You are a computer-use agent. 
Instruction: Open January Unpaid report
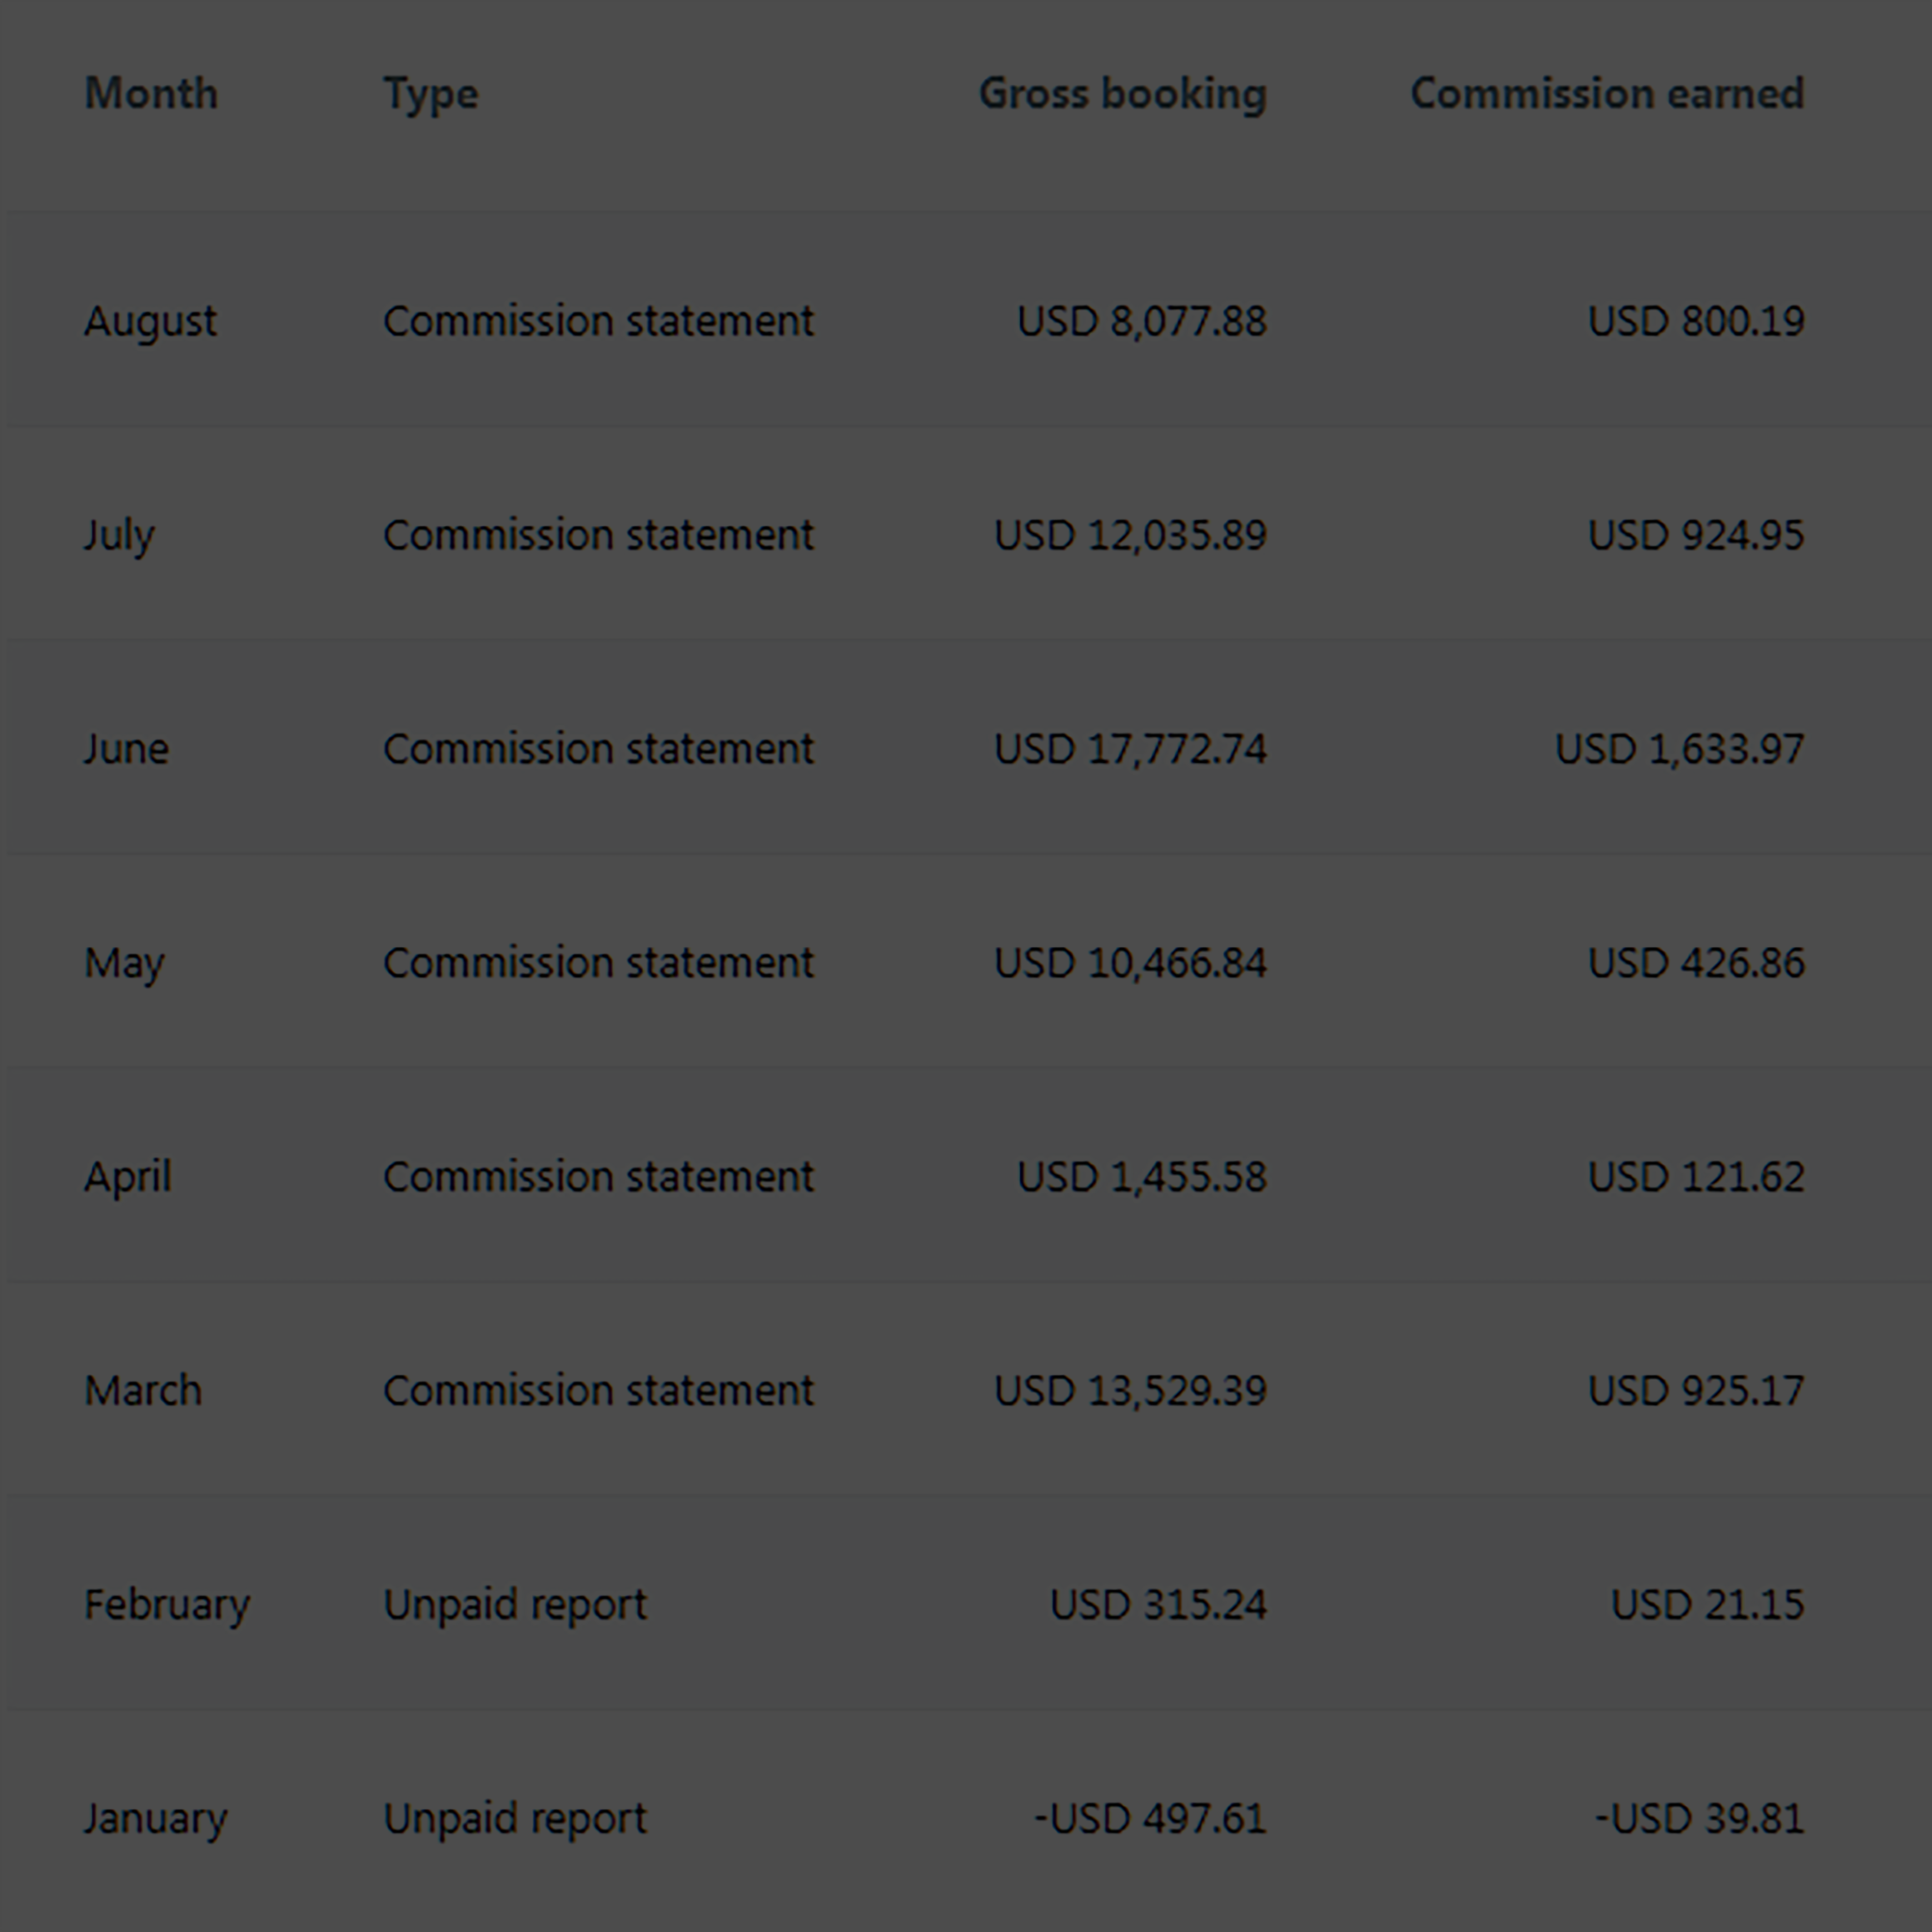pyautogui.click(x=515, y=1820)
